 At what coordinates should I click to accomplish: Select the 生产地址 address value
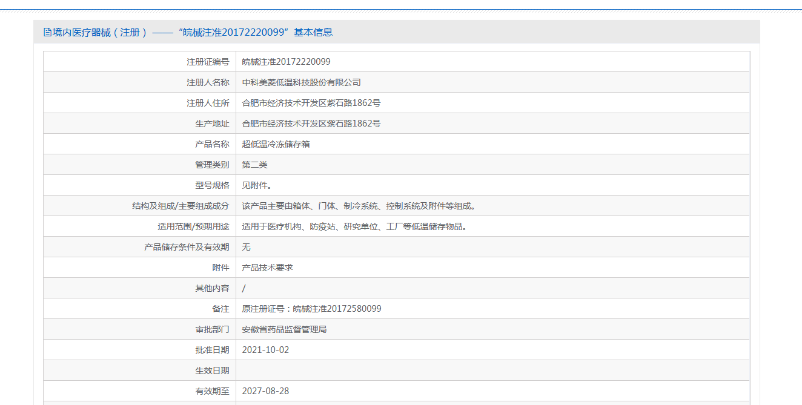(x=311, y=123)
